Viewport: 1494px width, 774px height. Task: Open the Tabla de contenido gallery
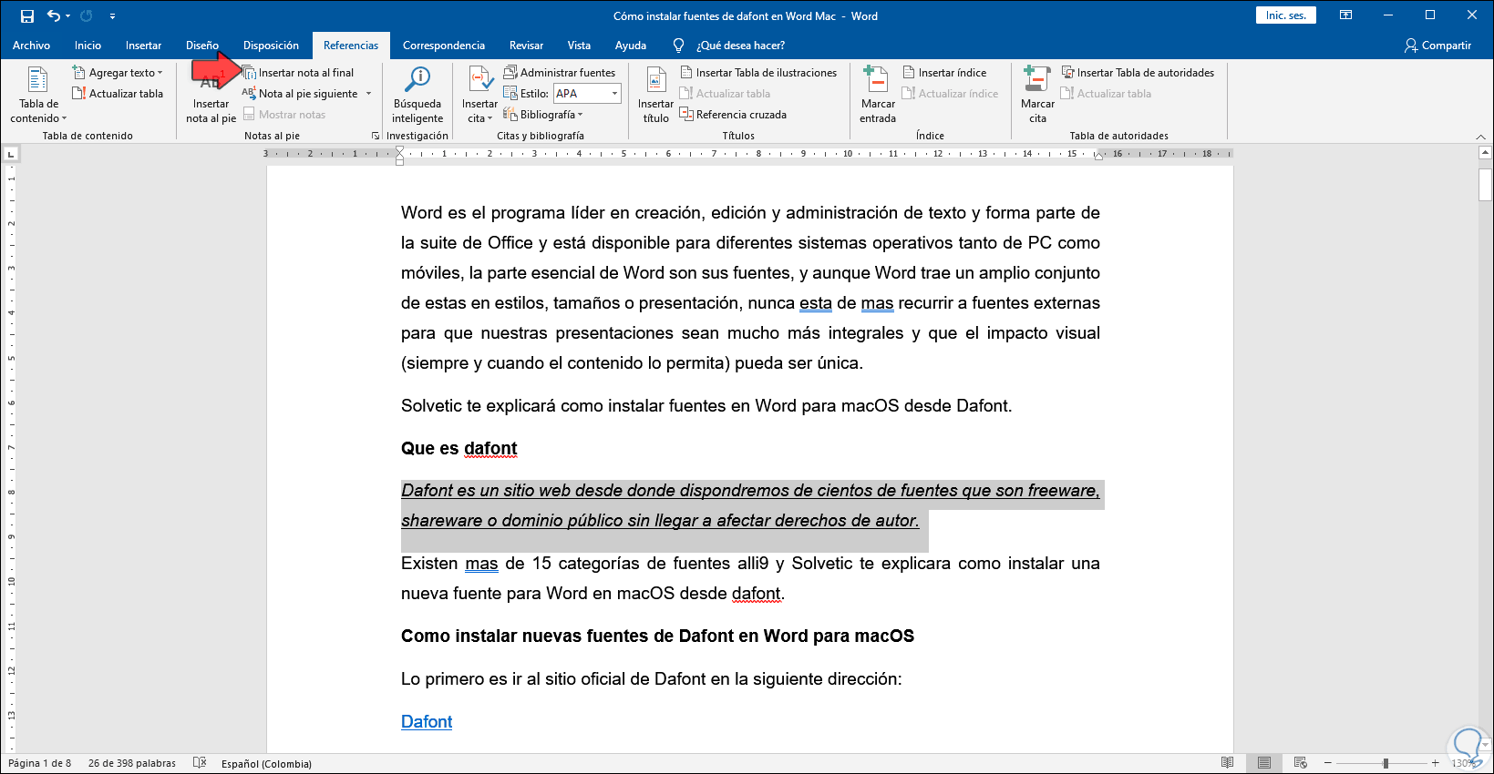(x=38, y=95)
